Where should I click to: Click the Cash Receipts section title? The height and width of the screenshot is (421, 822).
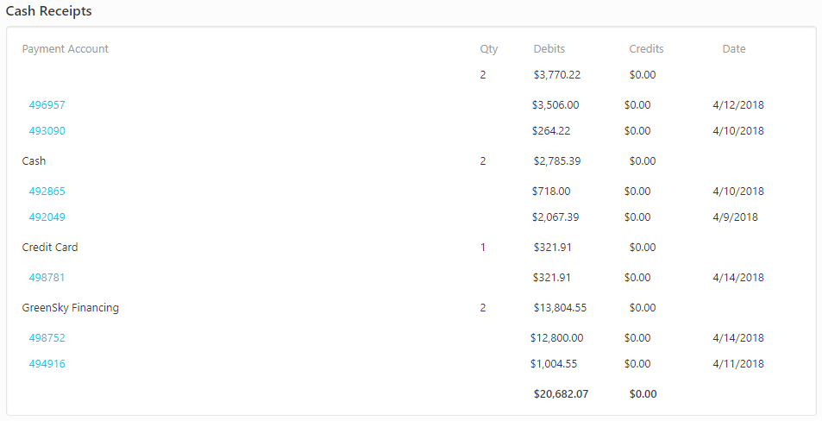[49, 11]
